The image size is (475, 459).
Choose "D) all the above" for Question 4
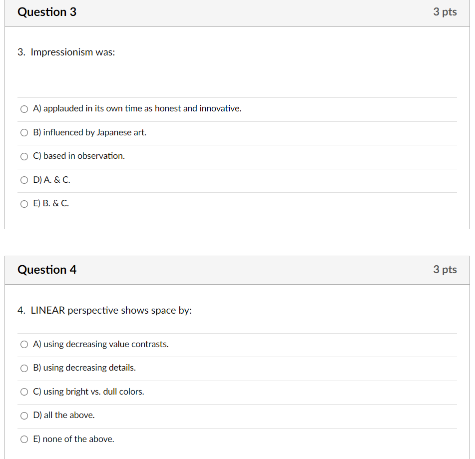click(24, 416)
